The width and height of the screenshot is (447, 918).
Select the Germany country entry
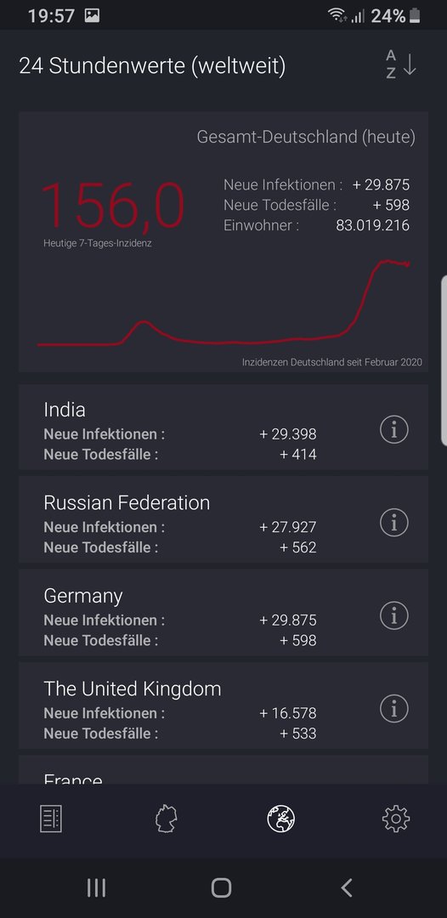[x=223, y=613]
